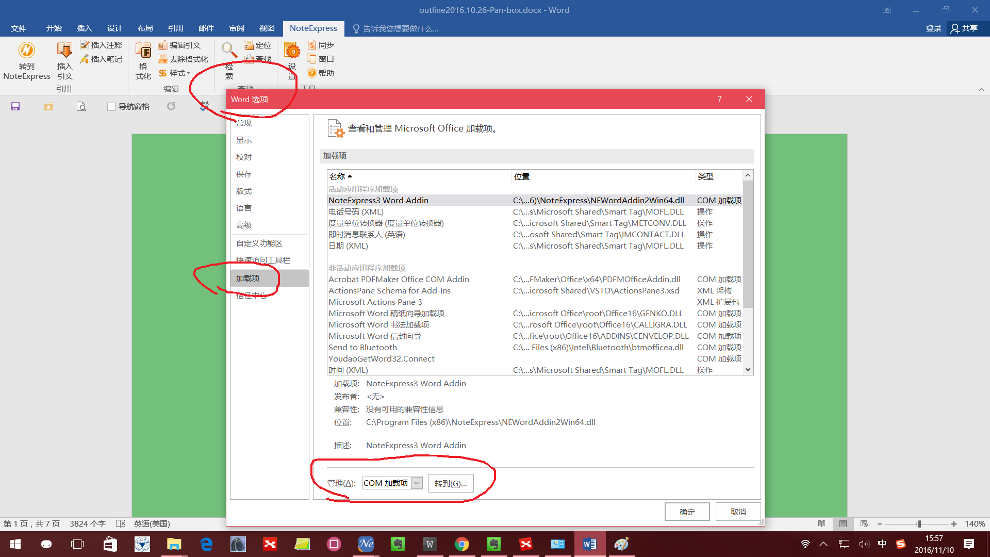This screenshot has width=990, height=557.
Task: Sort add-ins by the 名称 column header
Action: [419, 176]
